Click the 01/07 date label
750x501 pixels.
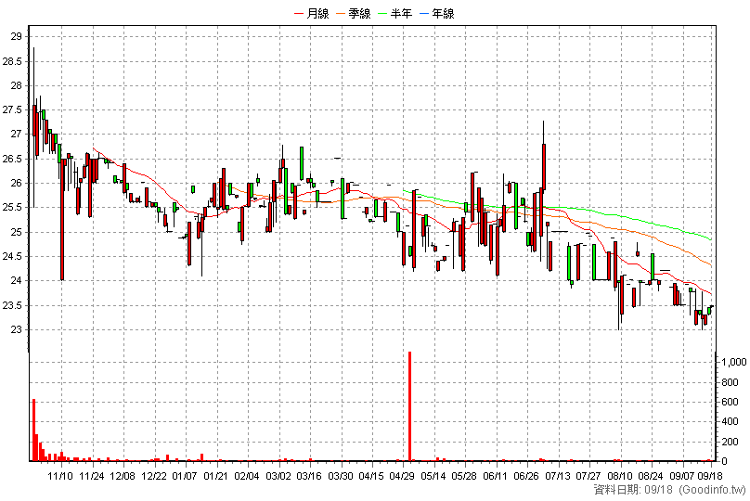click(x=185, y=476)
